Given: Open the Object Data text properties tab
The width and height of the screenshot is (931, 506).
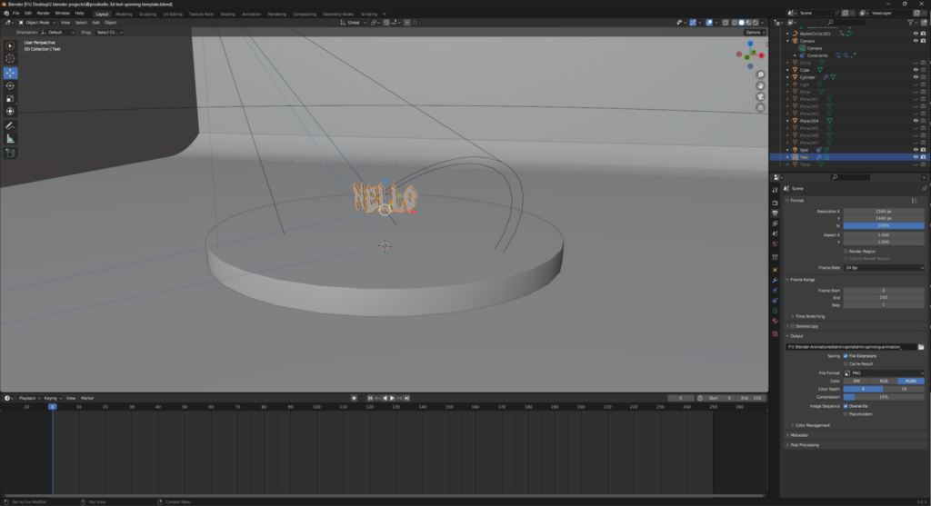Looking at the screenshot, I should pos(775,311).
